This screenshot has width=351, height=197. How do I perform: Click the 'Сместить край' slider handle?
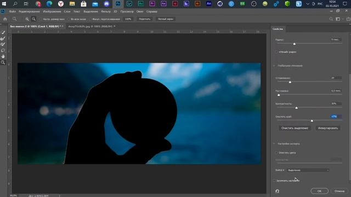click(312, 121)
